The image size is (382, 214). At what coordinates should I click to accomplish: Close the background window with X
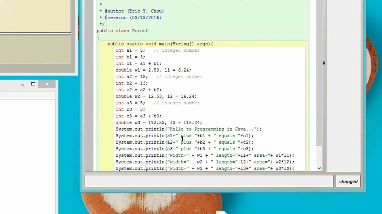(x=47, y=84)
